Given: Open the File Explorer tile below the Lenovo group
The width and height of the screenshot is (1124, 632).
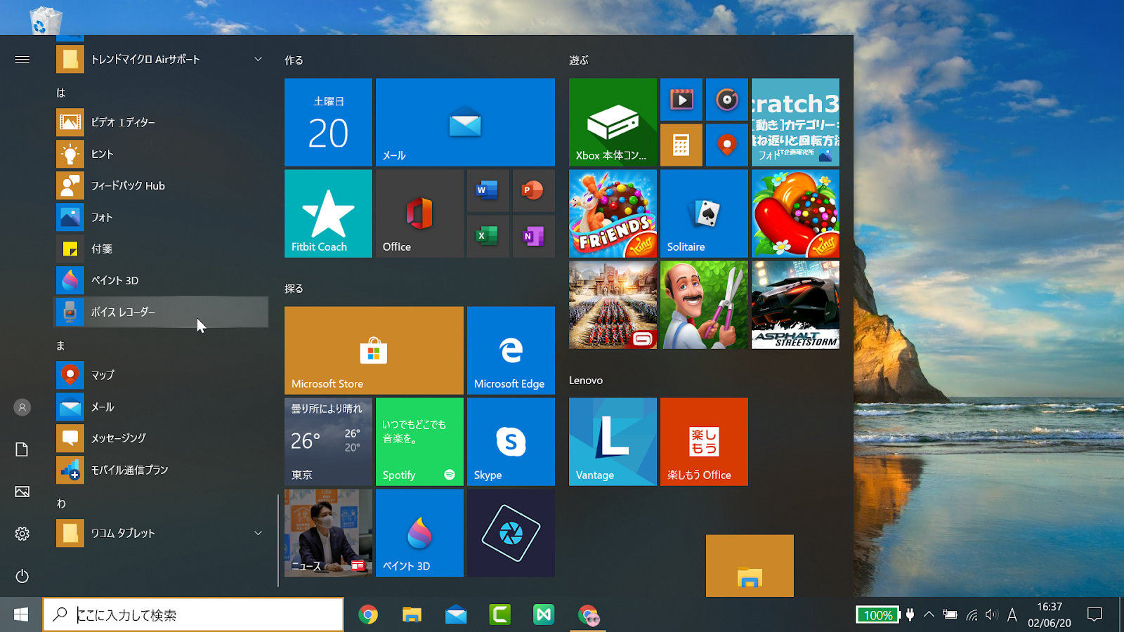Looking at the screenshot, I should tap(750, 566).
